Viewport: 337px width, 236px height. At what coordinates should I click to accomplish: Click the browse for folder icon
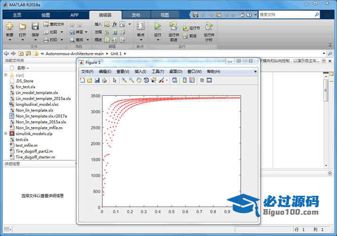(28, 53)
